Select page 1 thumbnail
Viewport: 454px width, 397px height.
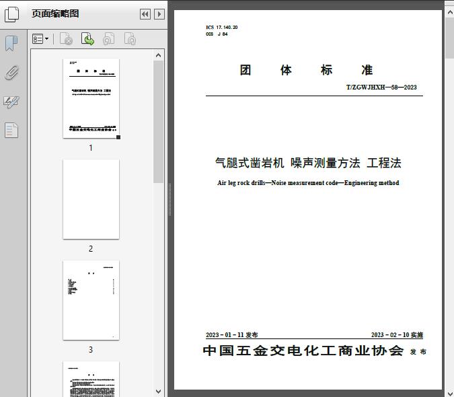[x=91, y=98]
